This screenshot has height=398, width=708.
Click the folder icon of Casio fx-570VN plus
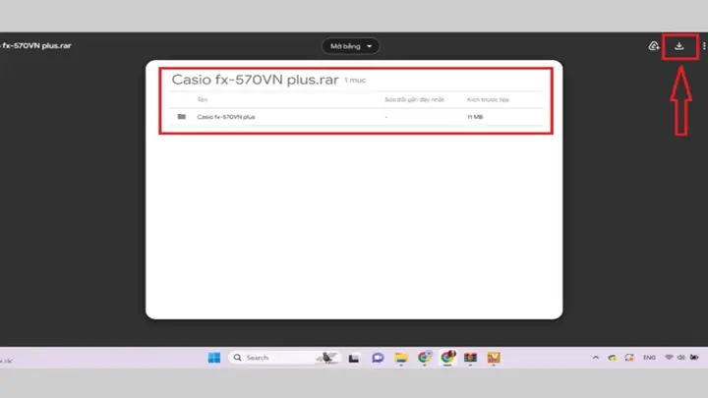[182, 117]
